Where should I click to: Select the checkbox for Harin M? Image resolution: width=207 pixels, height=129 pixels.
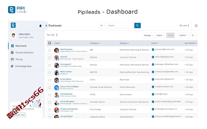coord(49,58)
